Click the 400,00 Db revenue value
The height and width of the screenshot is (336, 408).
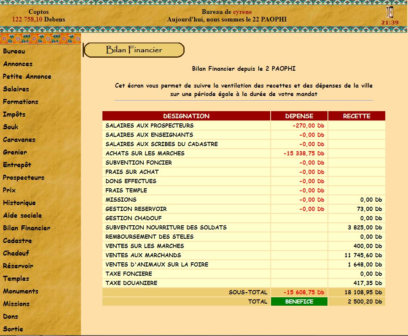pos(368,246)
